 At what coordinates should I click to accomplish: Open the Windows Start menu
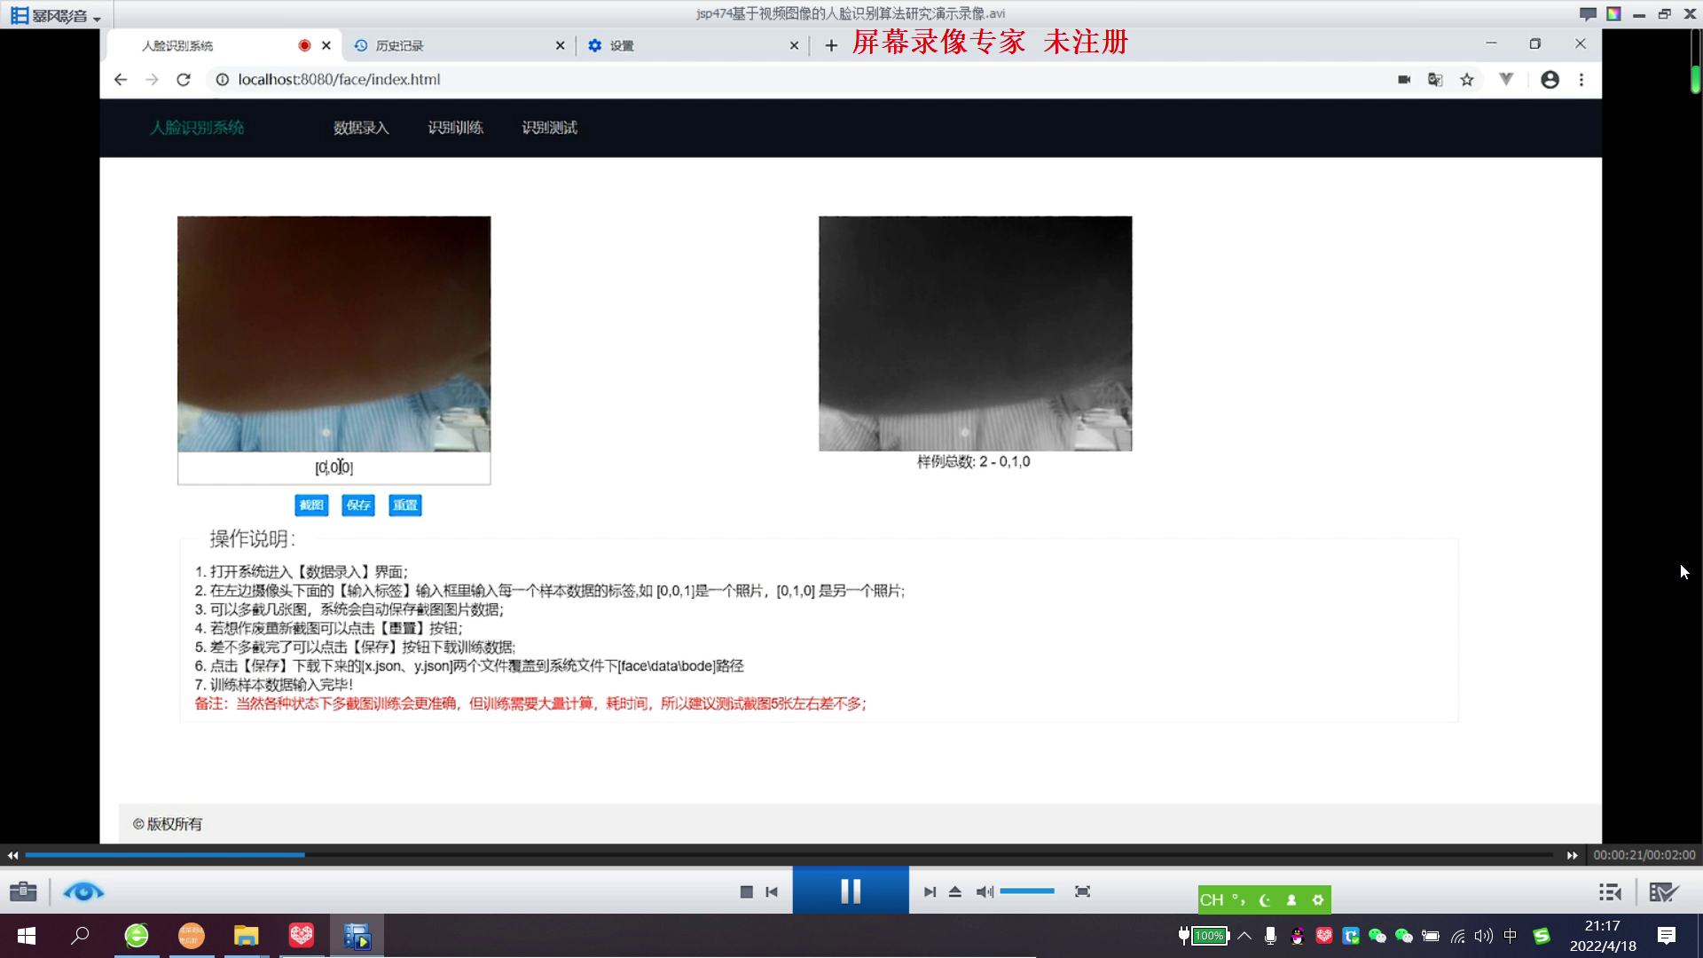point(27,936)
